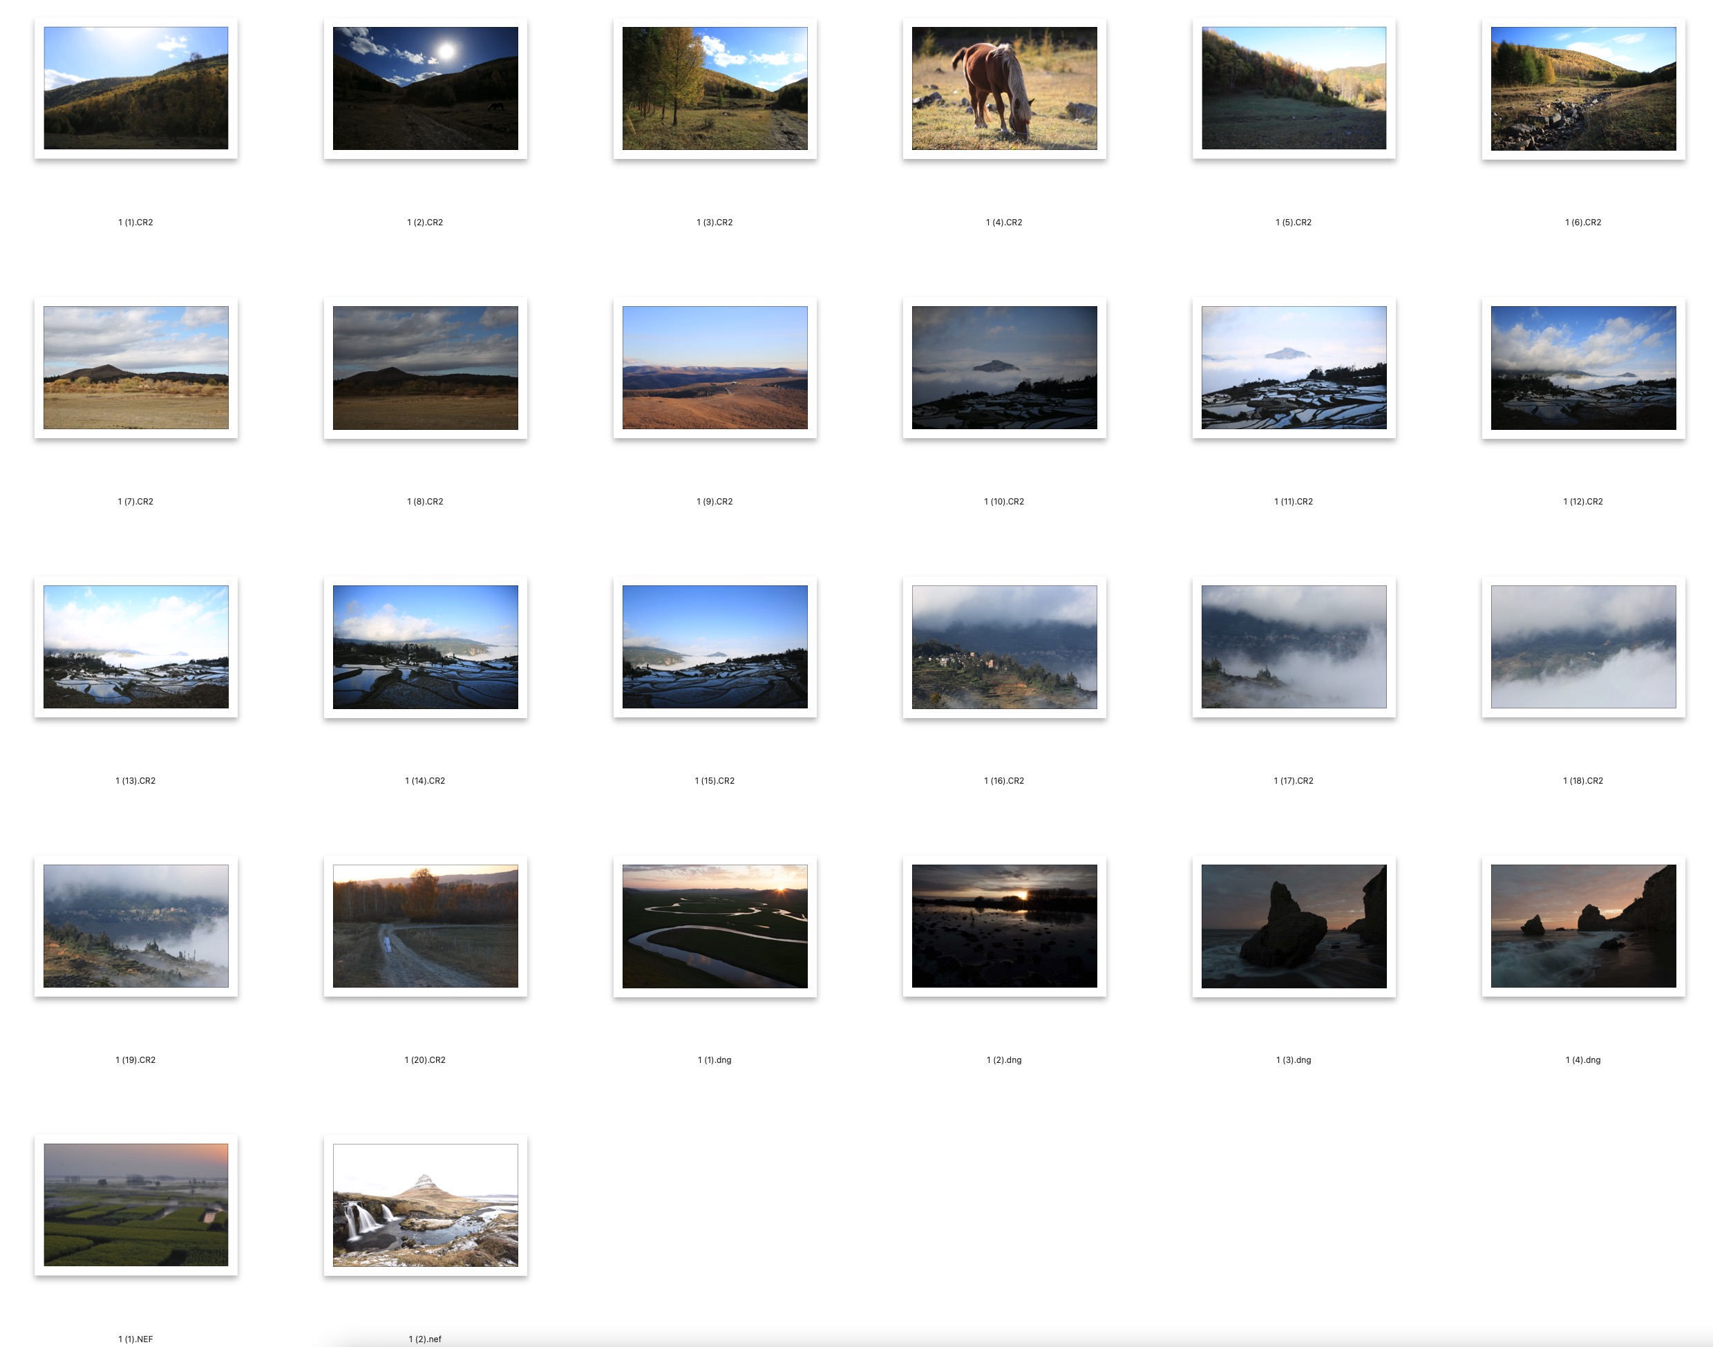Select 1 (14).CR2 blue terraces thumbnail
This screenshot has height=1347, width=1713.
pos(425,647)
